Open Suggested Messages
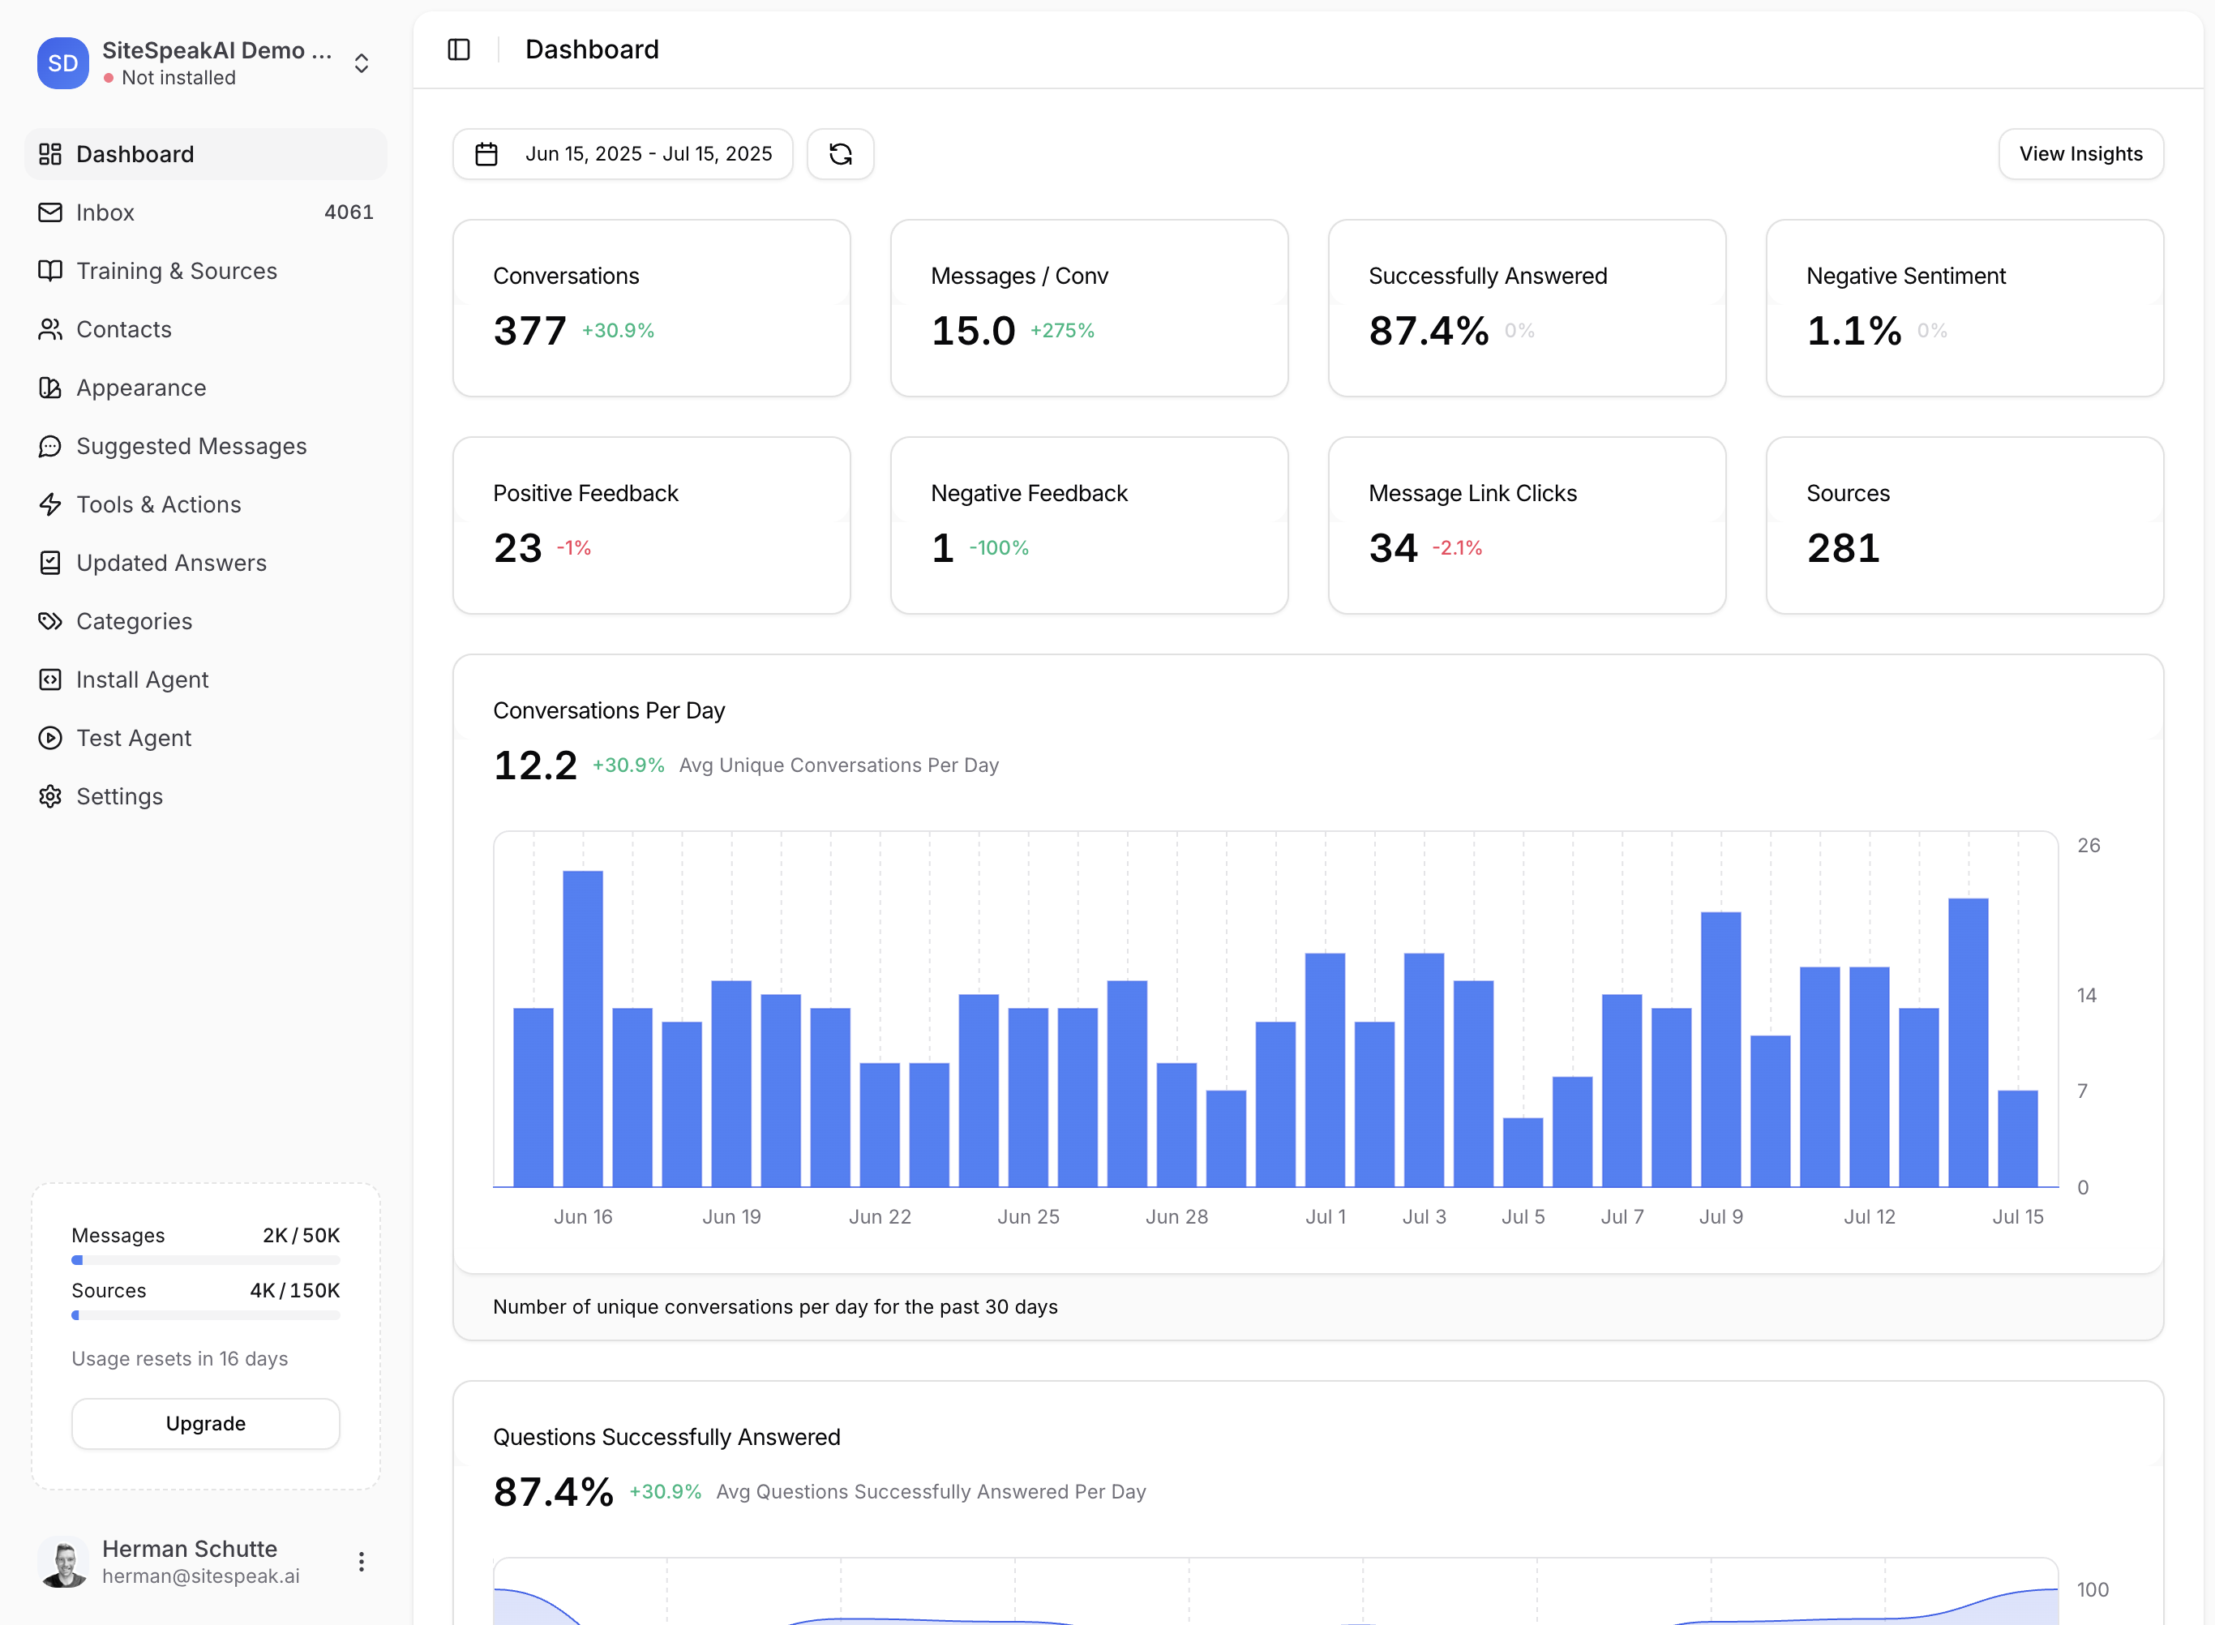Viewport: 2215px width, 1625px height. click(206, 447)
